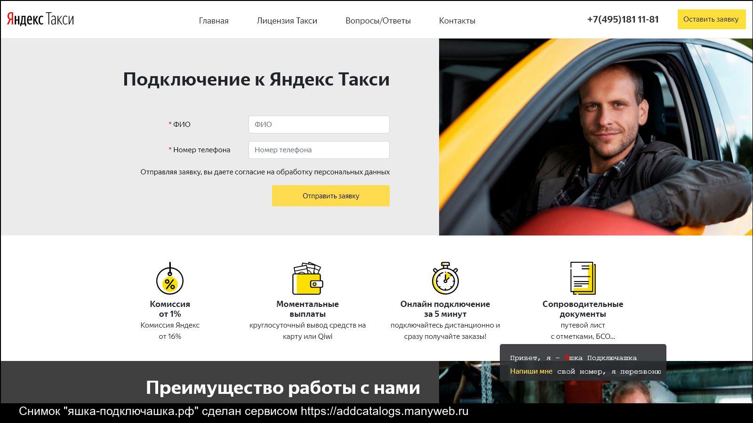Viewport: 753px width, 423px height.
Task: Focus the ФИО input field
Action: pos(319,125)
